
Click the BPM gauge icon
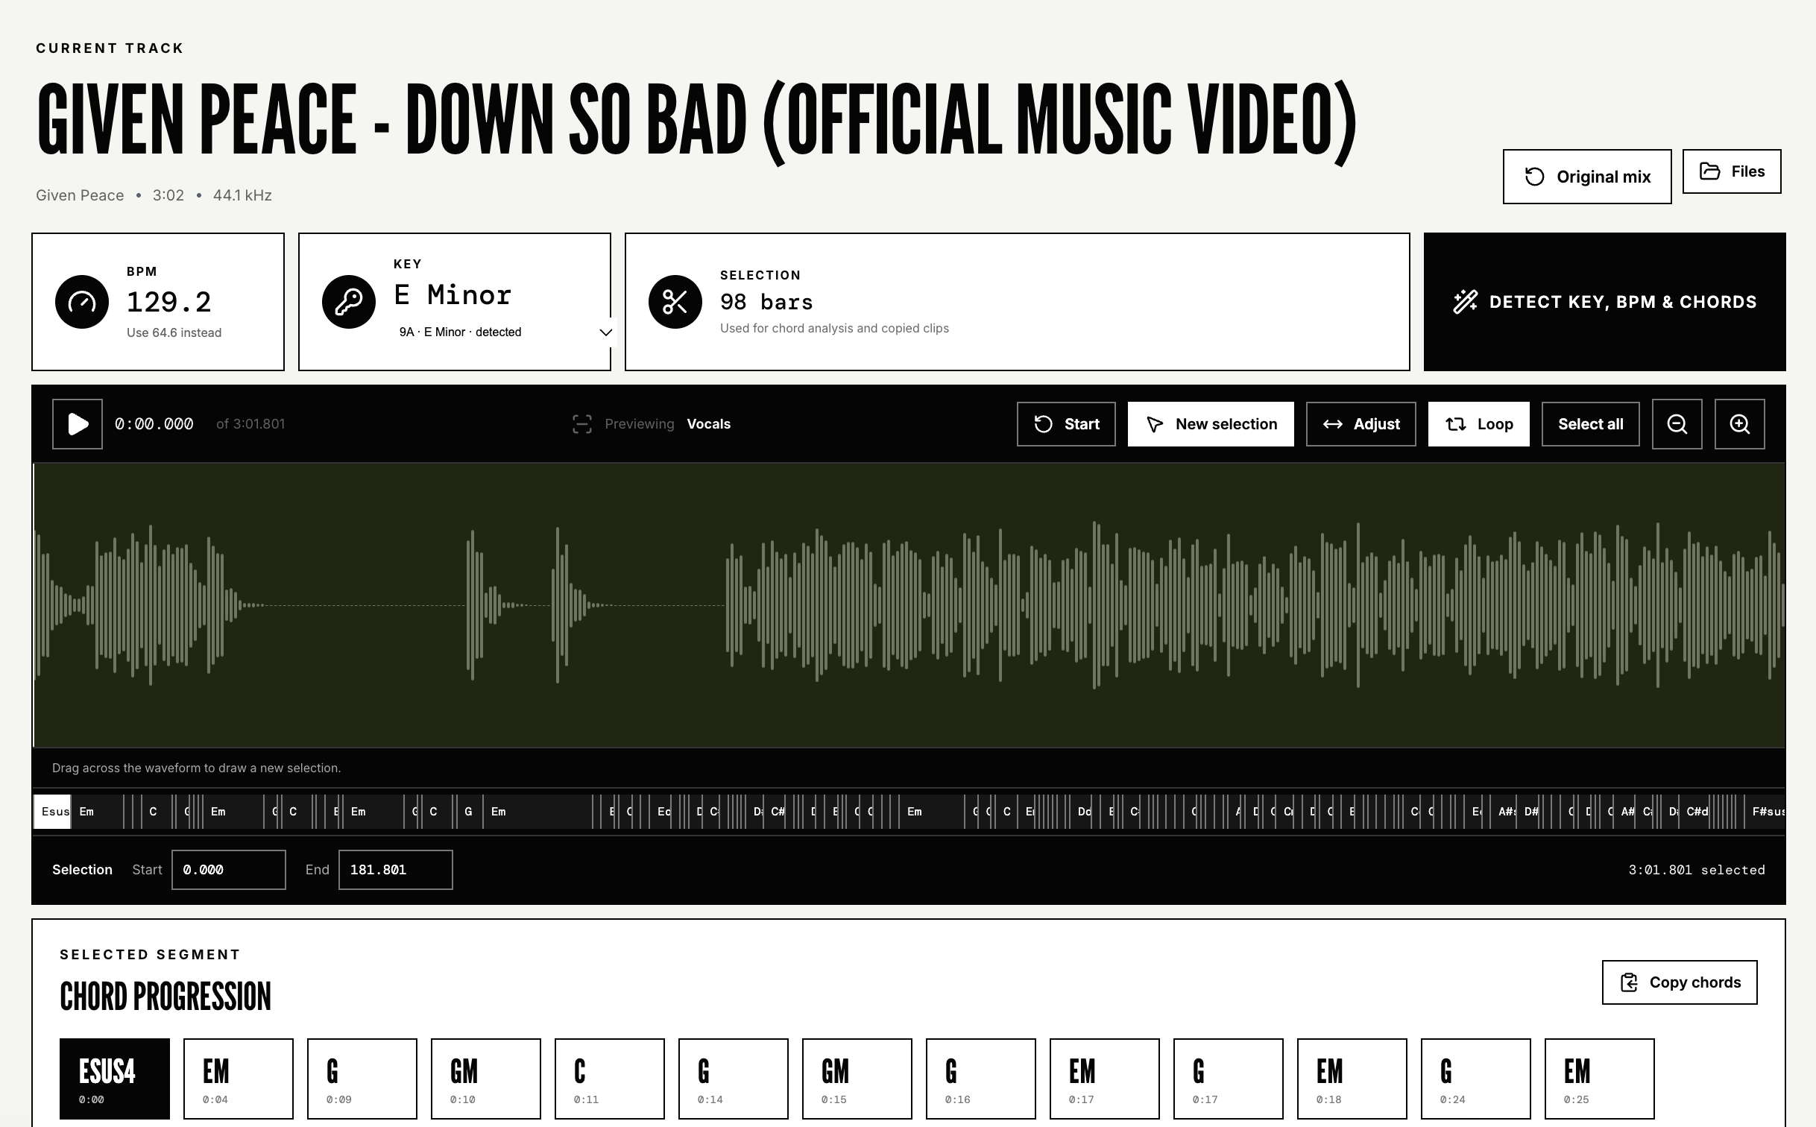point(82,302)
